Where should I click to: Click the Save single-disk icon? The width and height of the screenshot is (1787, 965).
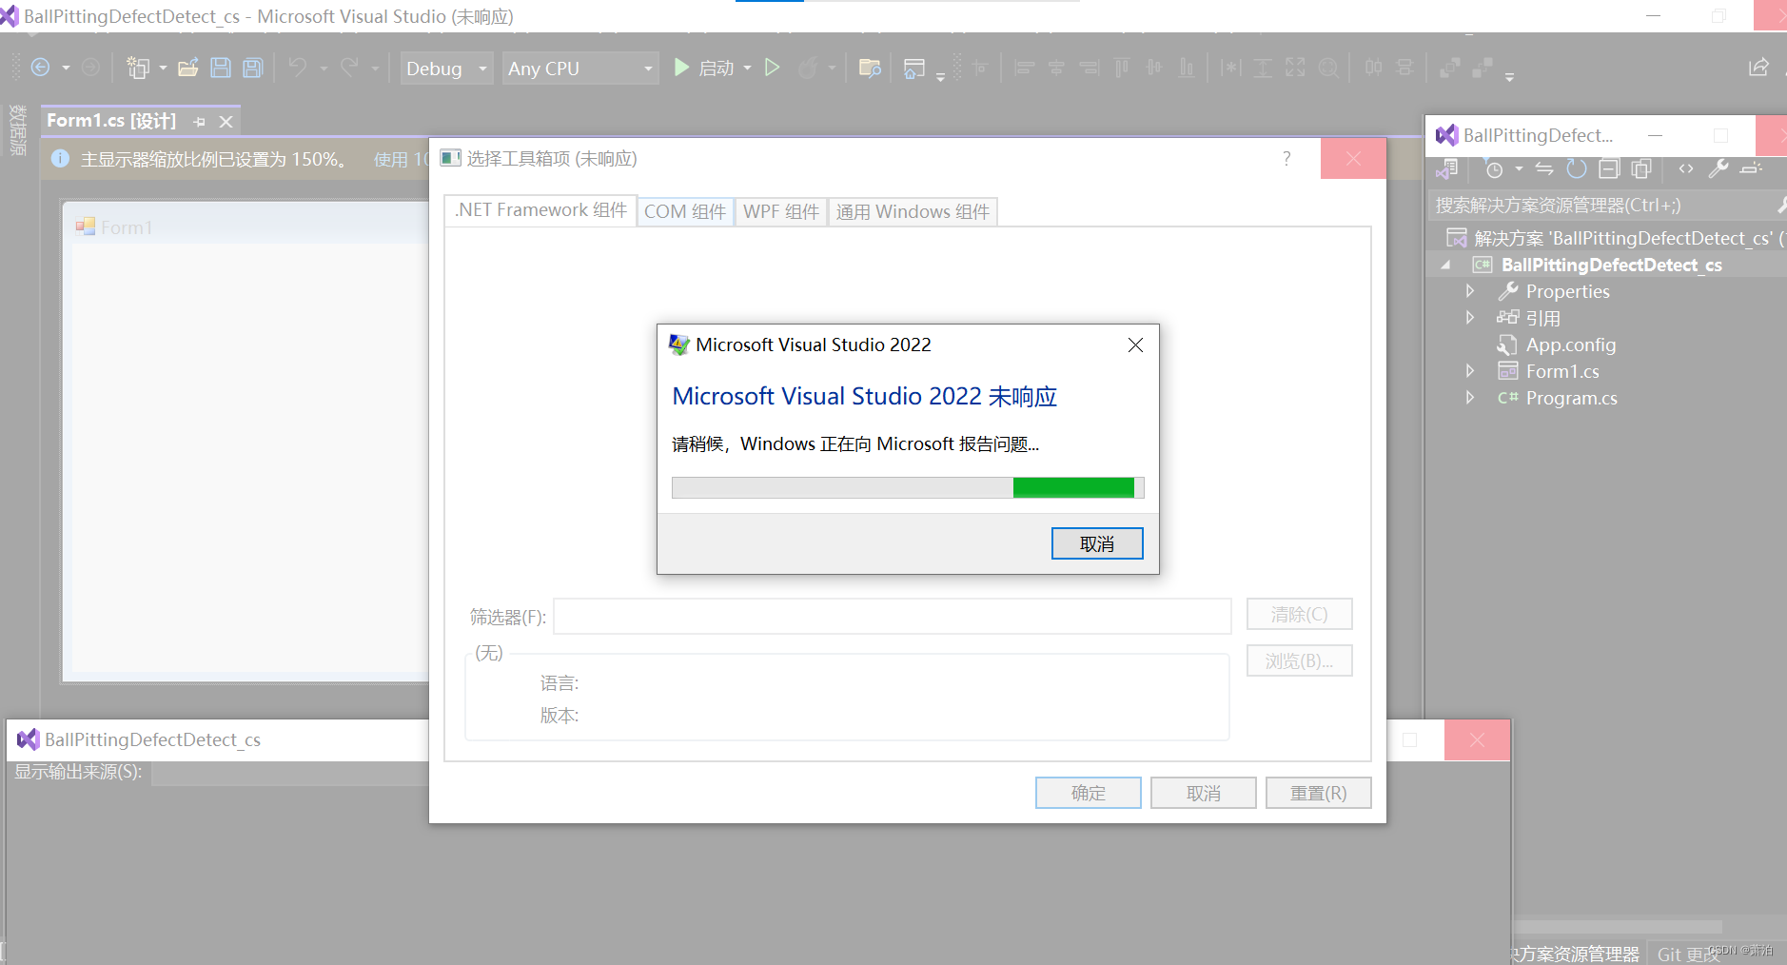coord(221,68)
